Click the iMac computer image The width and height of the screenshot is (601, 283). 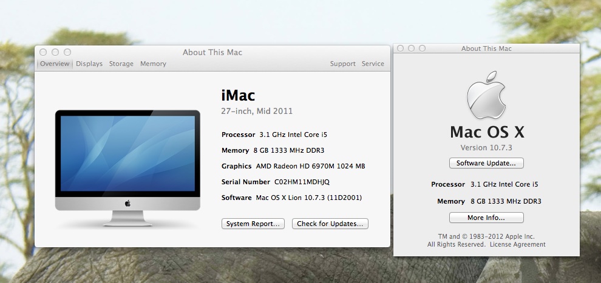[127, 168]
